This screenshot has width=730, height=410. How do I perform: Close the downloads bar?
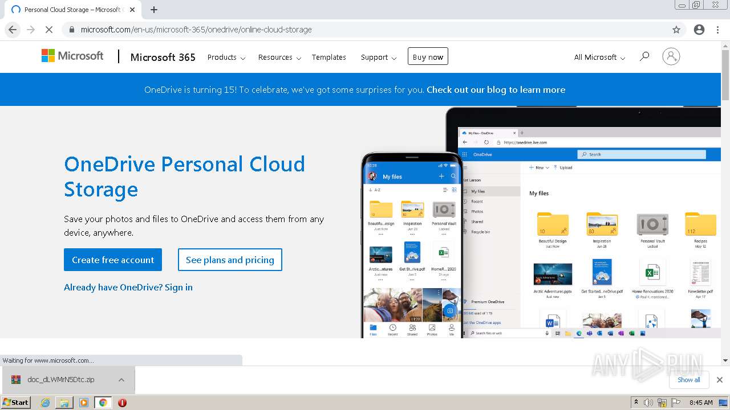click(720, 380)
